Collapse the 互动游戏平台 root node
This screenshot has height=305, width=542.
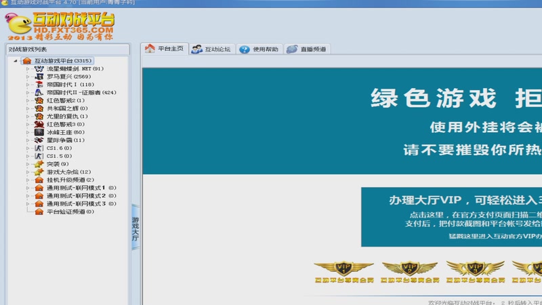pos(16,61)
